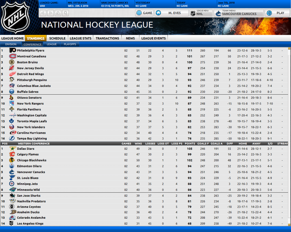The height and width of the screenshot is (232, 291).
Task: Select the Standings tab
Action: coord(36,38)
